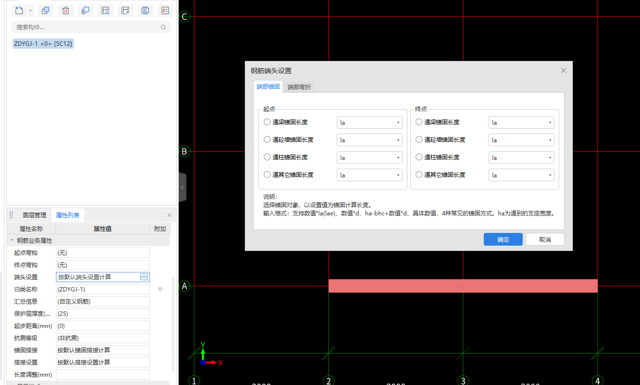Select 终点 遇柱锚固长度 radio button
This screenshot has height=385, width=640.
[x=419, y=157]
